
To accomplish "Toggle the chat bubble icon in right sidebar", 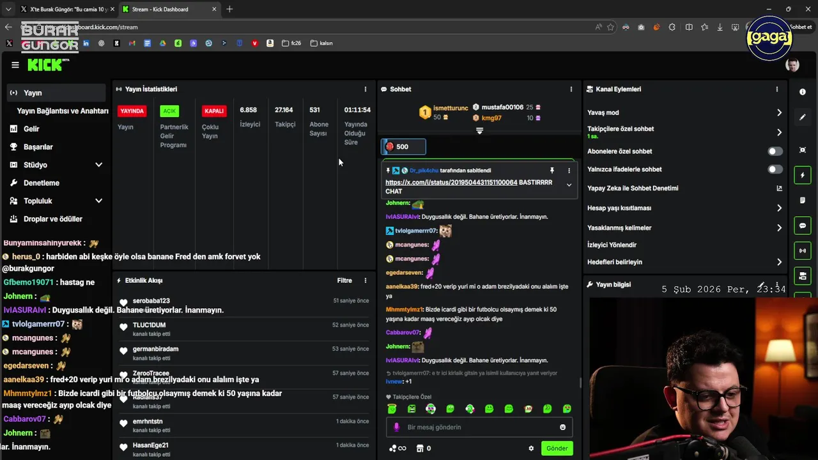I will [803, 226].
